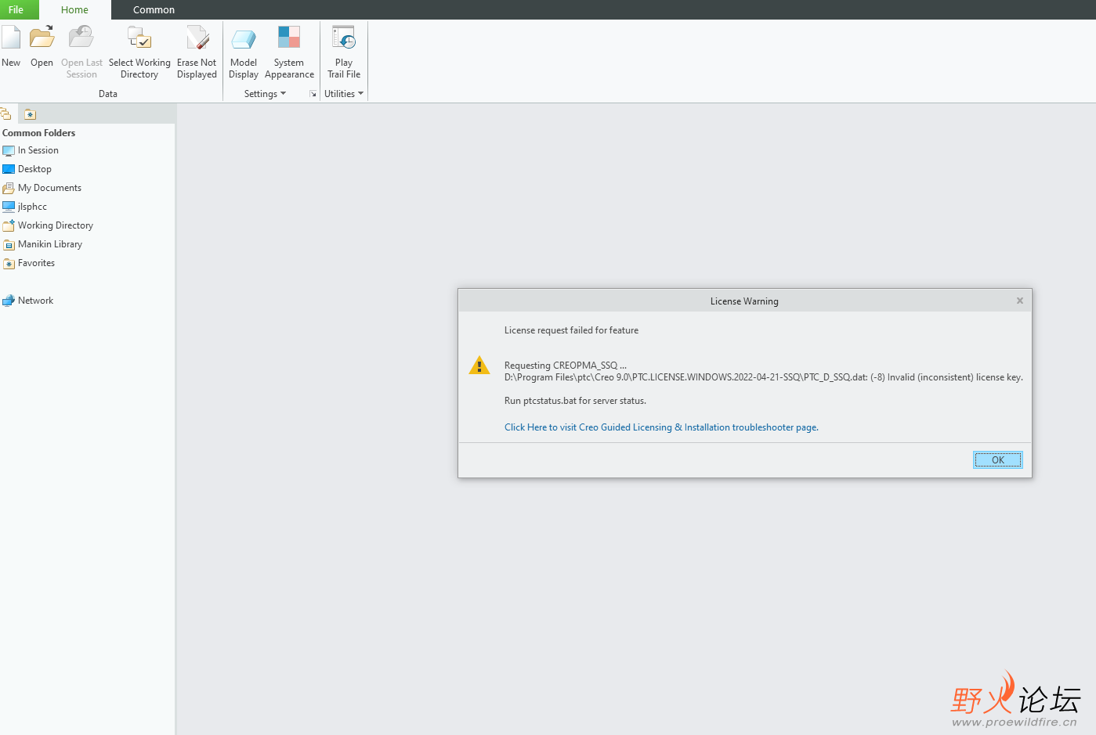
Task: Select the Desktop folder
Action: (27, 169)
